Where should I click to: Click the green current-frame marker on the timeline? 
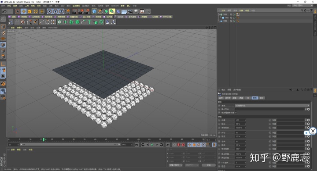pyautogui.click(x=44, y=139)
